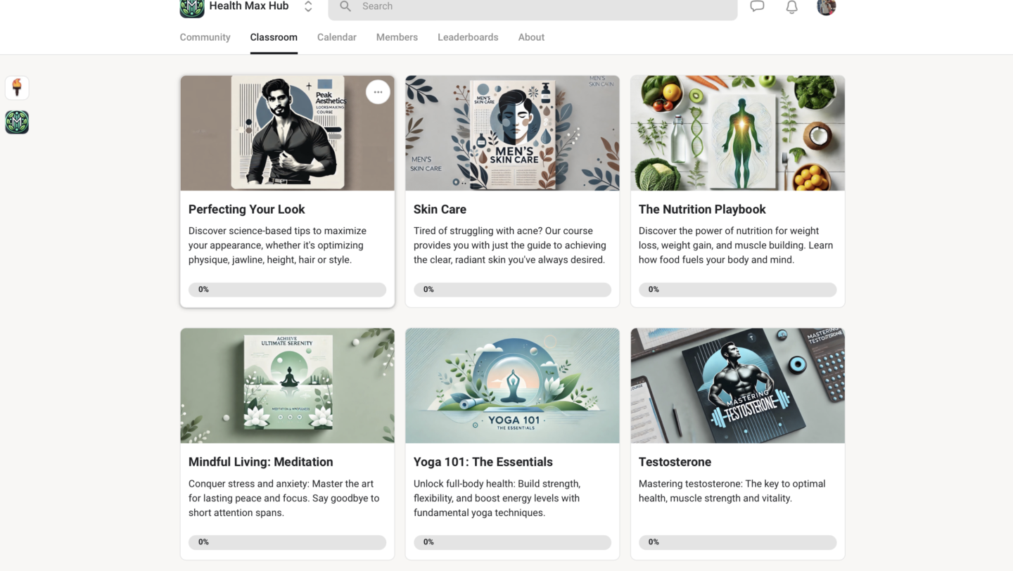Click the Perfecting Your Look description text
The width and height of the screenshot is (1013, 571).
pyautogui.click(x=277, y=245)
